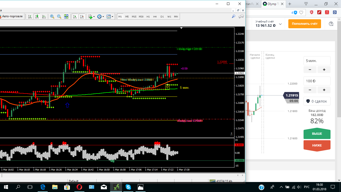The height and width of the screenshot is (192, 341).
Task: Open a new browser tab
Action: click(x=290, y=4)
